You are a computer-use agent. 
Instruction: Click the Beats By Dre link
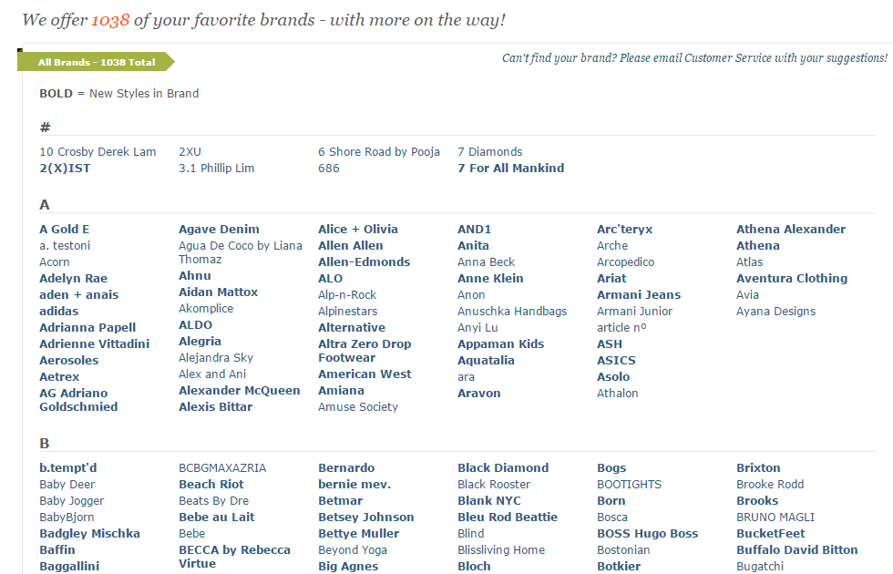(x=213, y=501)
